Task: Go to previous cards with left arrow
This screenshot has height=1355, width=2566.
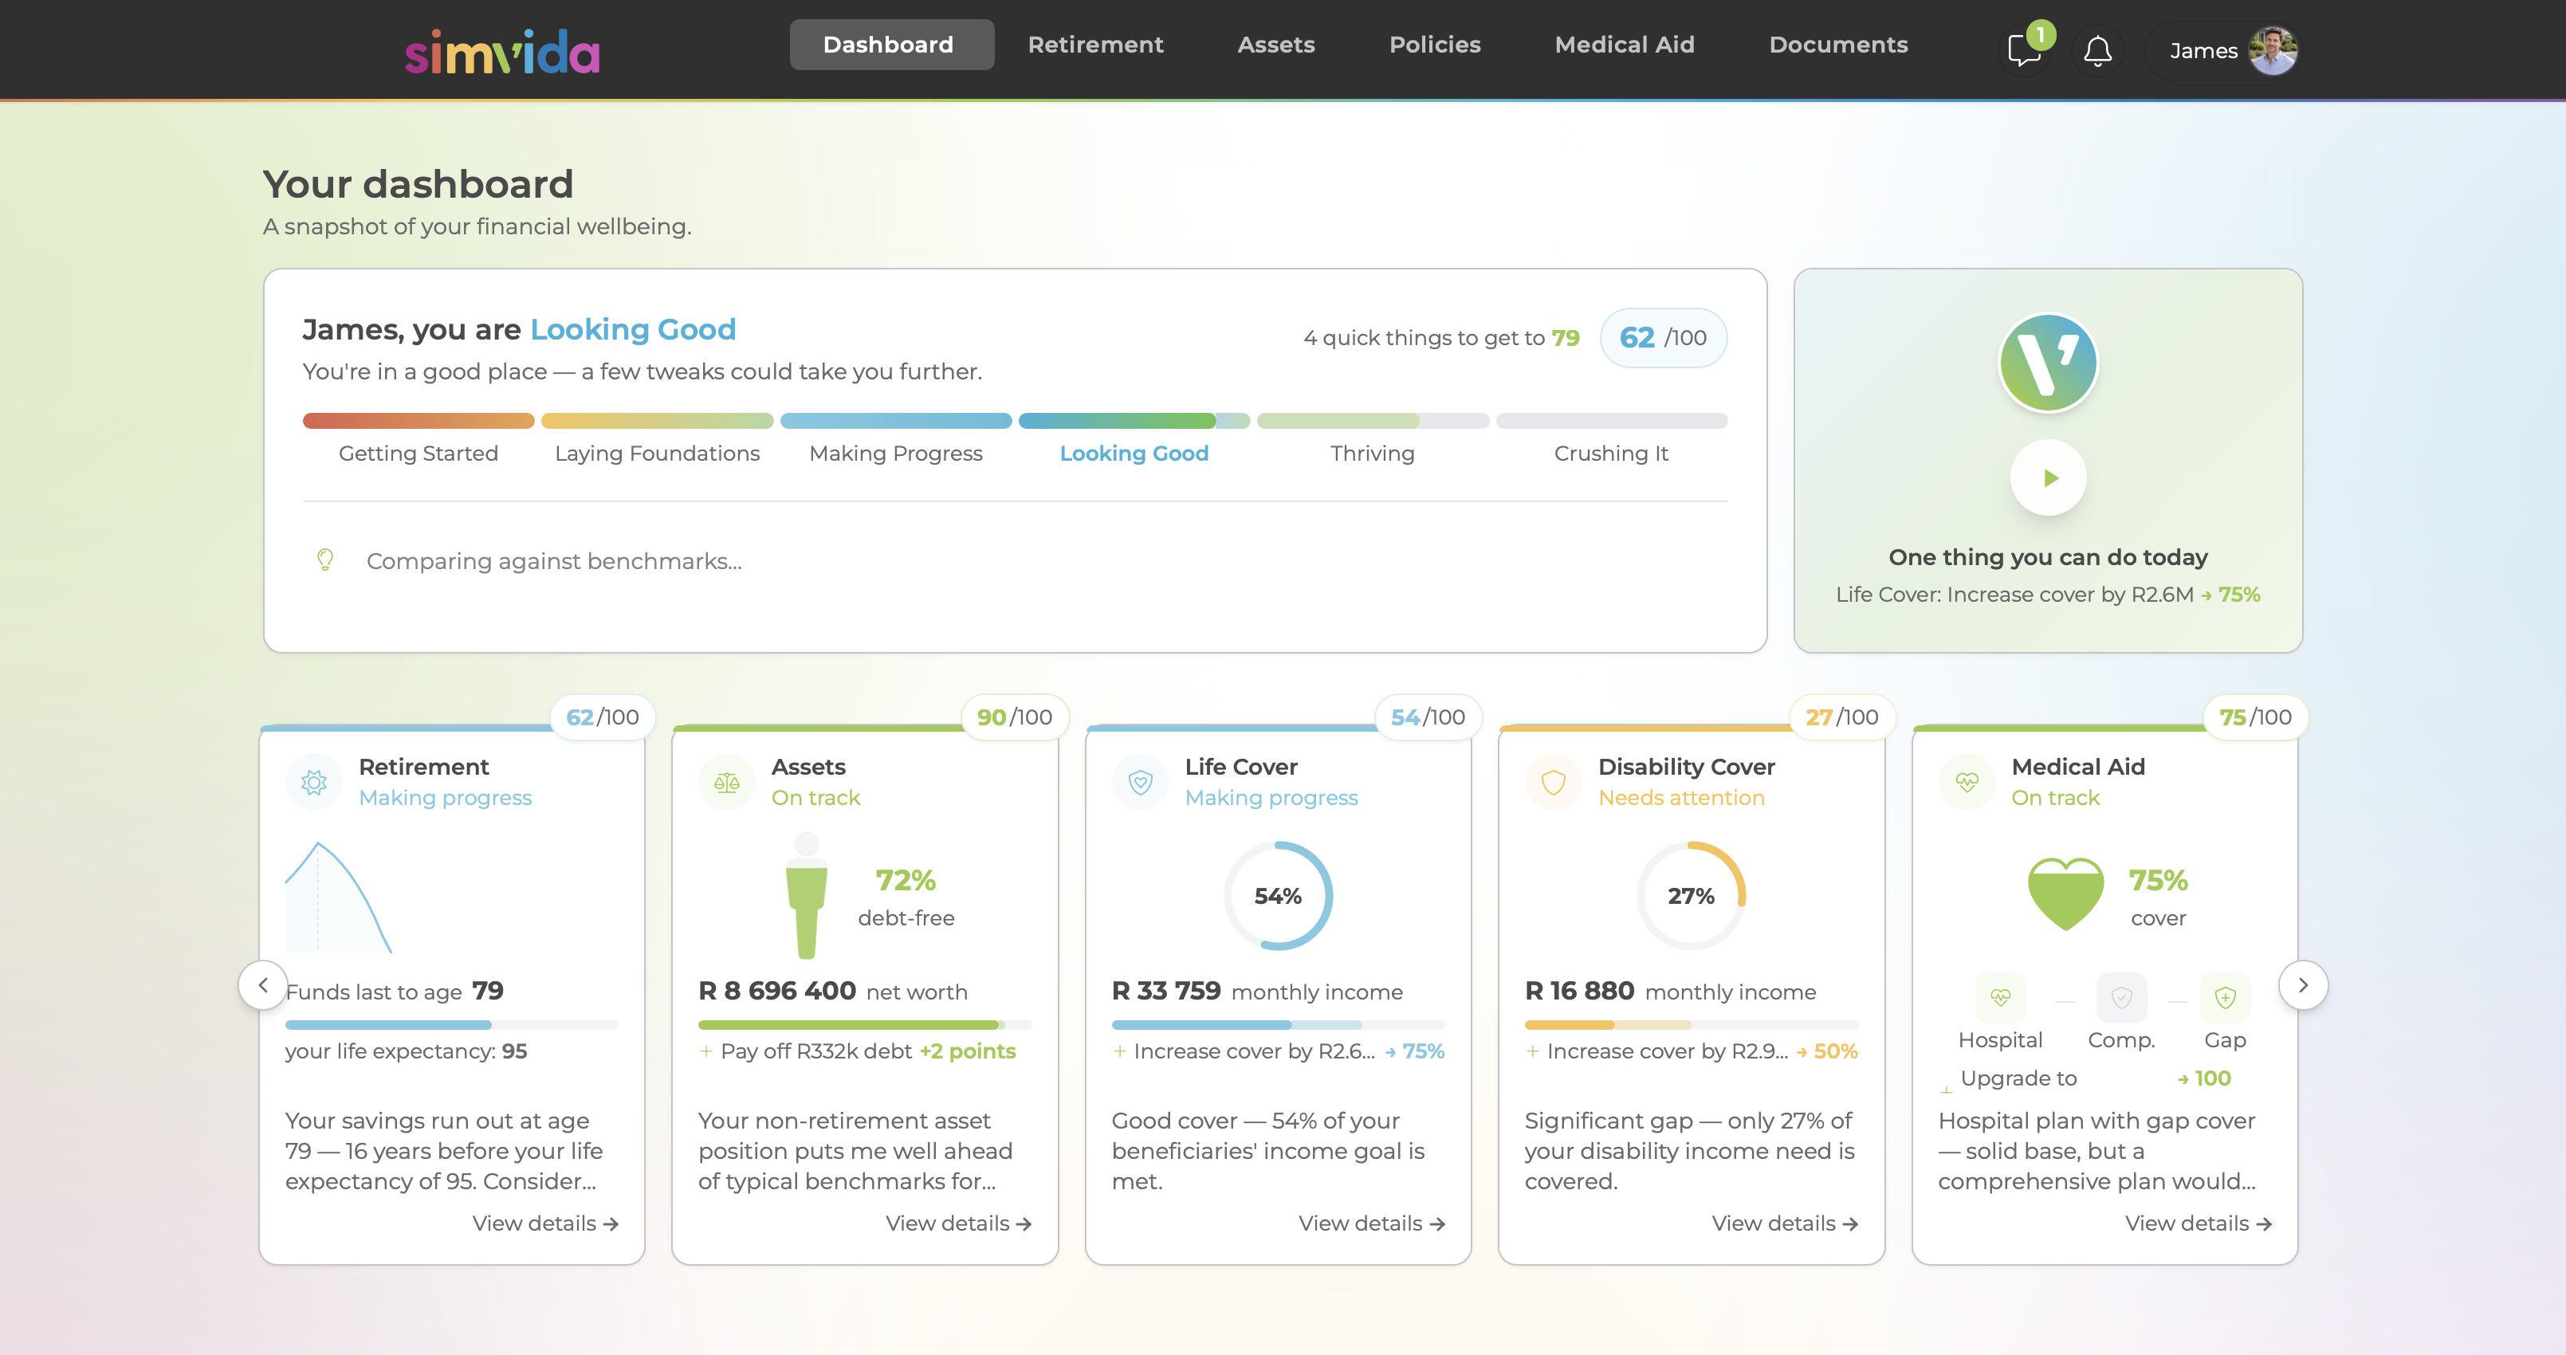Action: coord(263,985)
